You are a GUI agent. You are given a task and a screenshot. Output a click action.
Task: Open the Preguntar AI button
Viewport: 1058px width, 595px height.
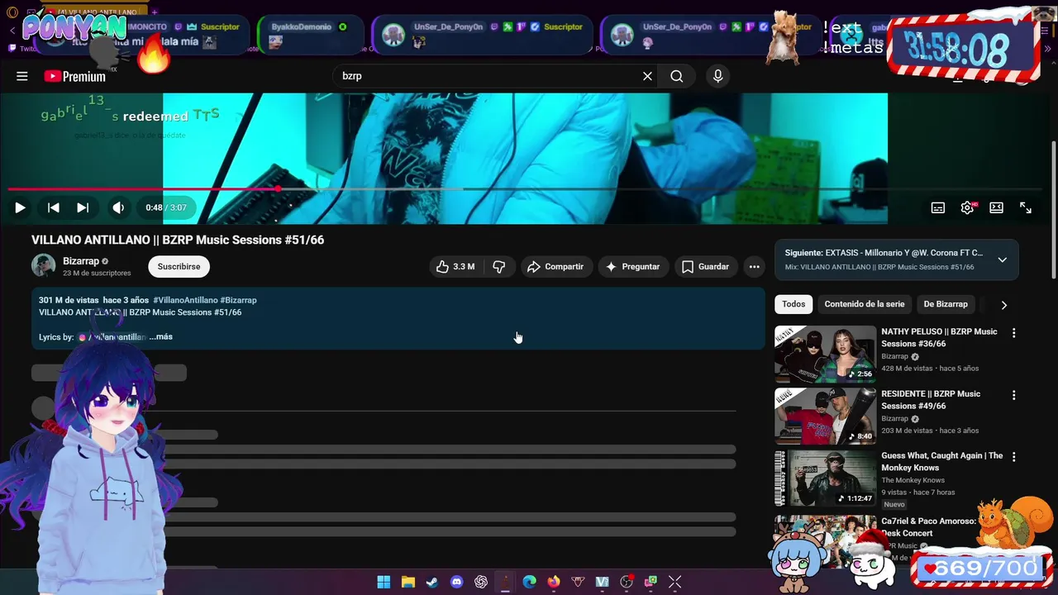point(632,266)
